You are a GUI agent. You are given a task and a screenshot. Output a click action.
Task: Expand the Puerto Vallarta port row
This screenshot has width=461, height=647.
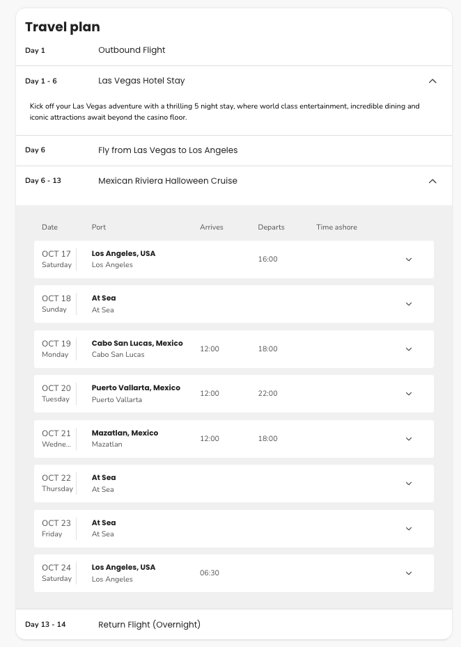click(409, 393)
